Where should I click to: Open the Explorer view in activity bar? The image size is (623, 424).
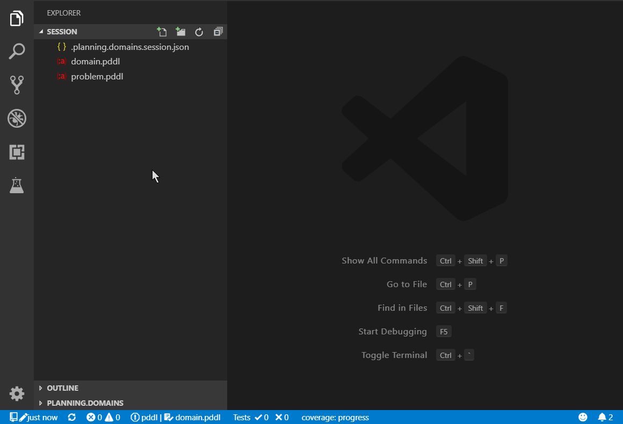coord(17,18)
